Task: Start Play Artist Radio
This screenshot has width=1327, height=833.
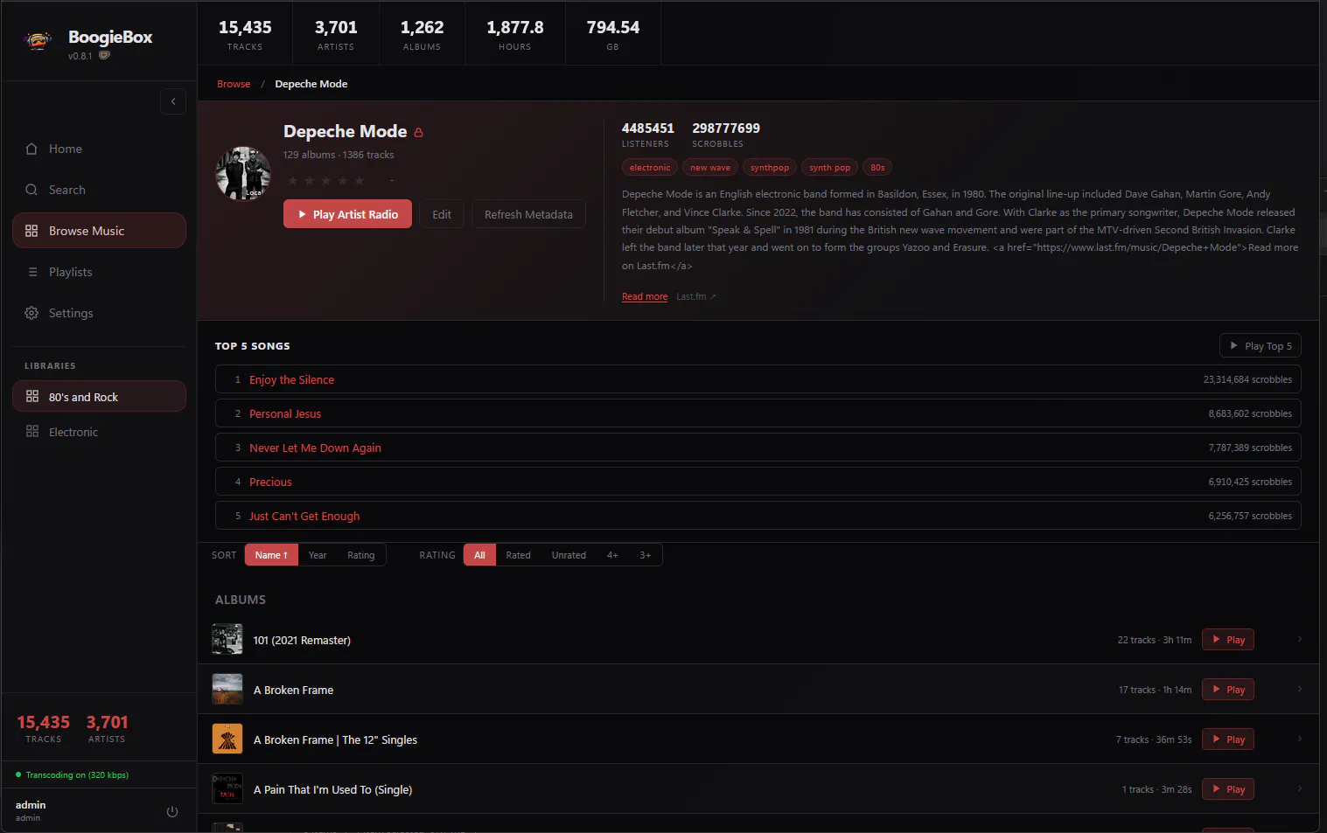Action: [x=347, y=214]
